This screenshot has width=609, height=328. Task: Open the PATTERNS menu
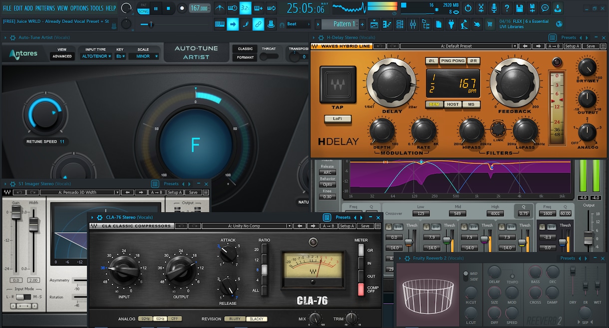coord(45,8)
